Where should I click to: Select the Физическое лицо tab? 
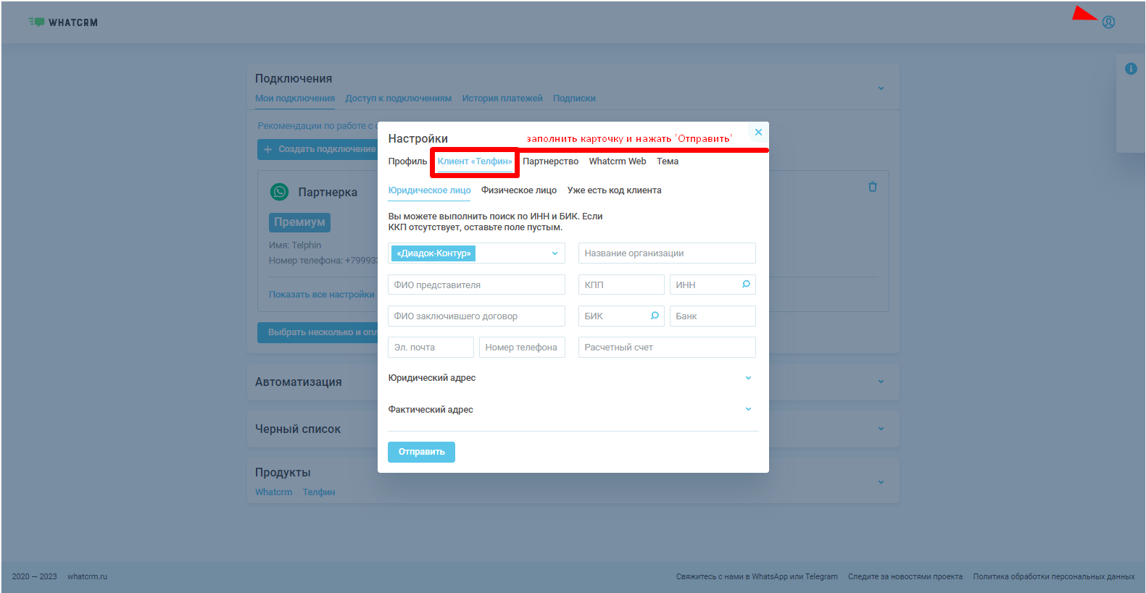point(518,190)
